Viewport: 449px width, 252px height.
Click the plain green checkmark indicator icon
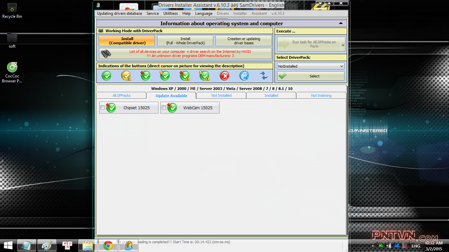pos(106,76)
